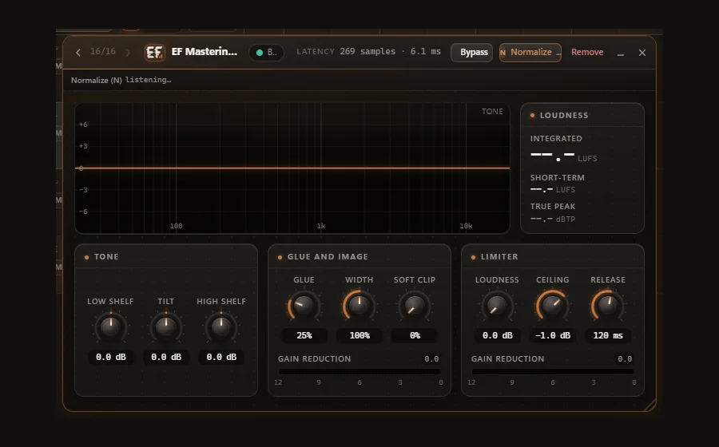Viewport: 719px width, 447px height.
Task: Click the TONE label in the graph
Action: pos(492,111)
